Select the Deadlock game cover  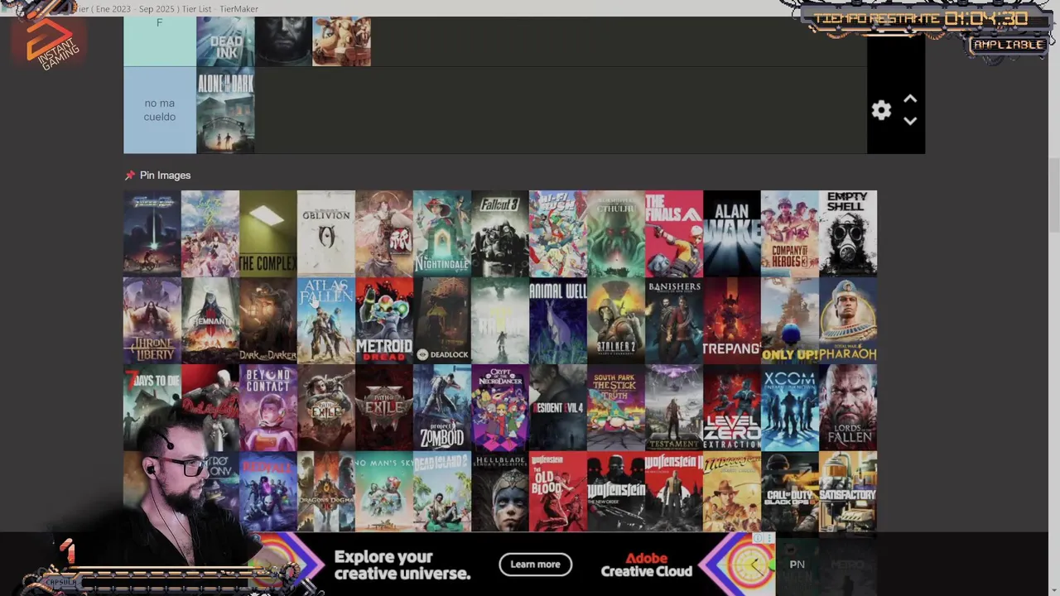(442, 320)
